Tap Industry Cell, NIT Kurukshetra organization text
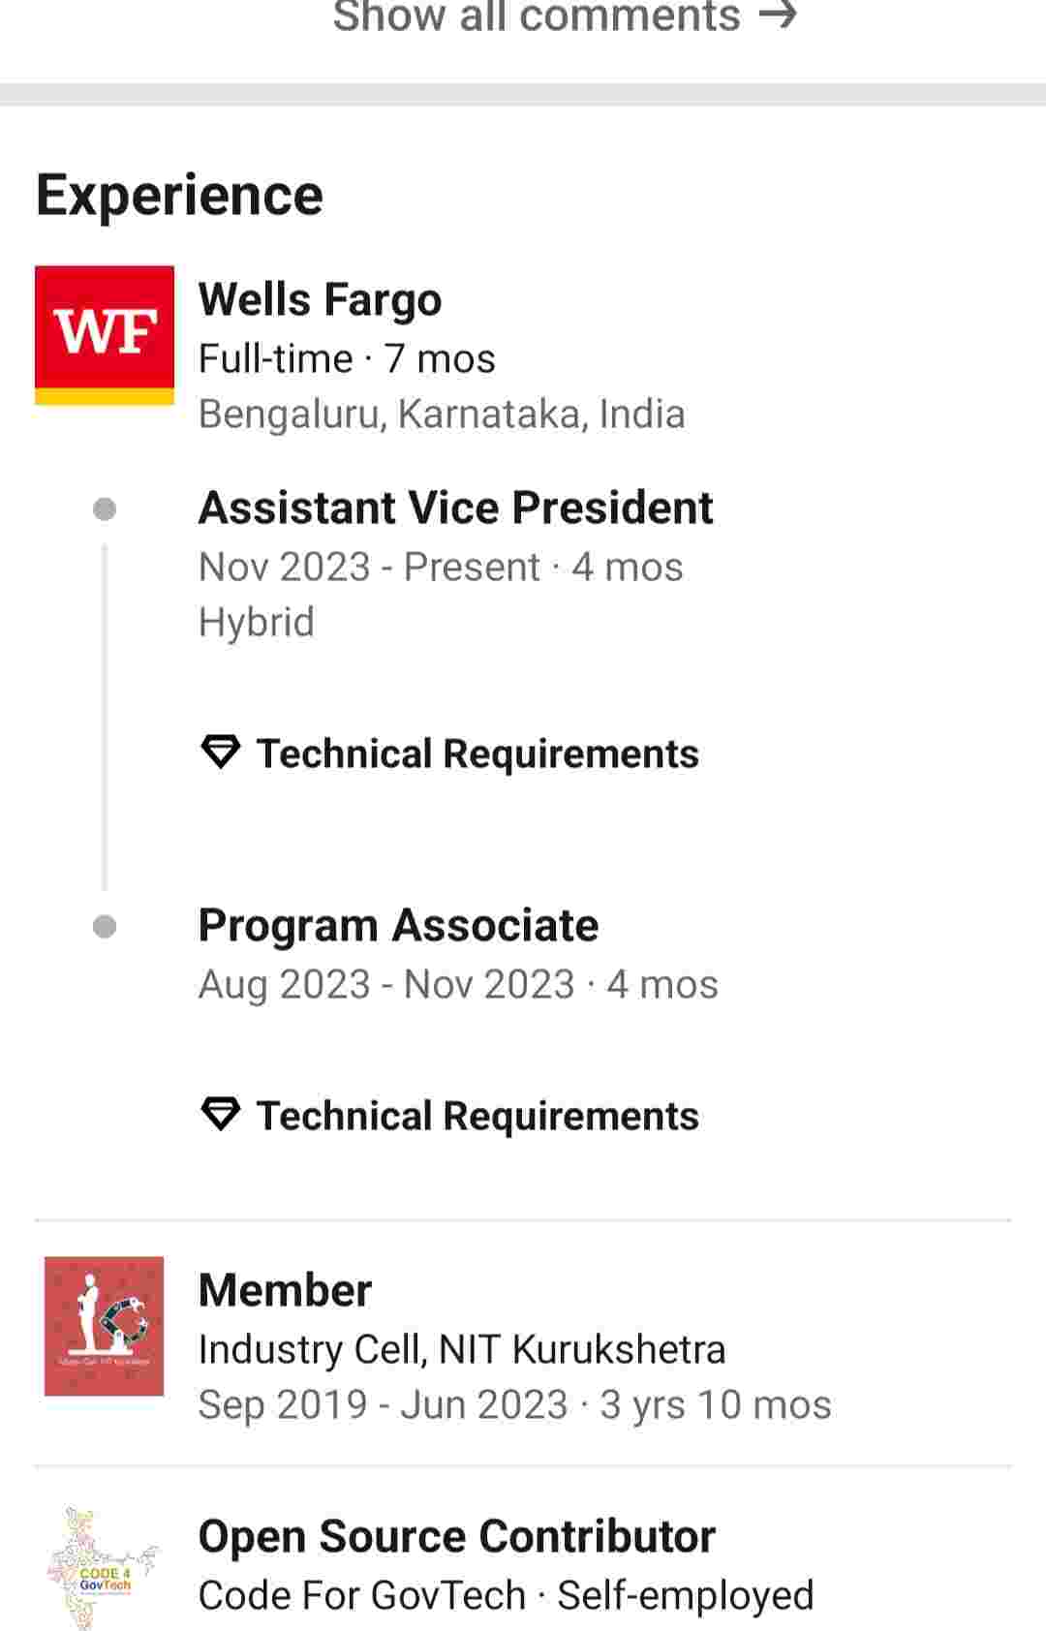The width and height of the screenshot is (1046, 1631). pyautogui.click(x=461, y=1349)
